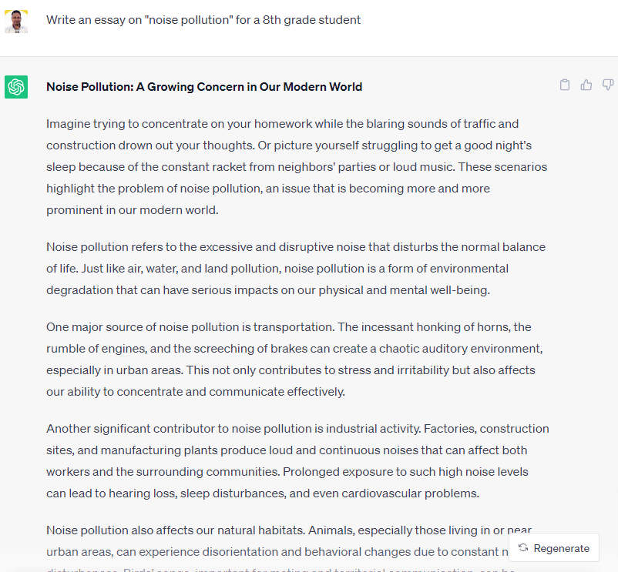This screenshot has width=618, height=572.
Task: Click the paragraph starting "Another significant contributor"
Action: pos(297,460)
